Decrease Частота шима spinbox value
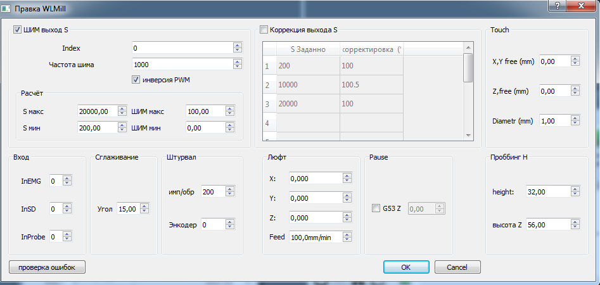 tap(238, 66)
